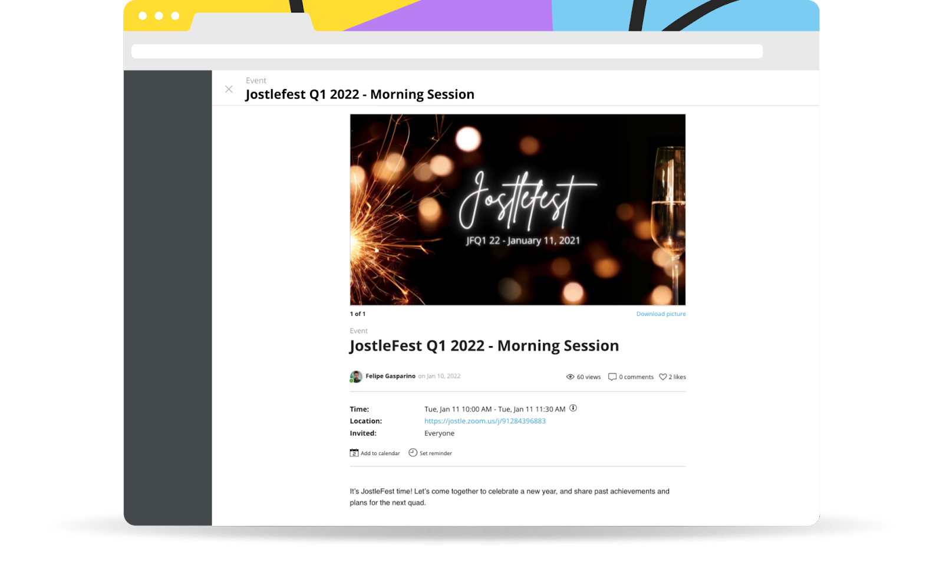Download the event picture
Viewport: 943px width, 569px height.
(x=661, y=314)
